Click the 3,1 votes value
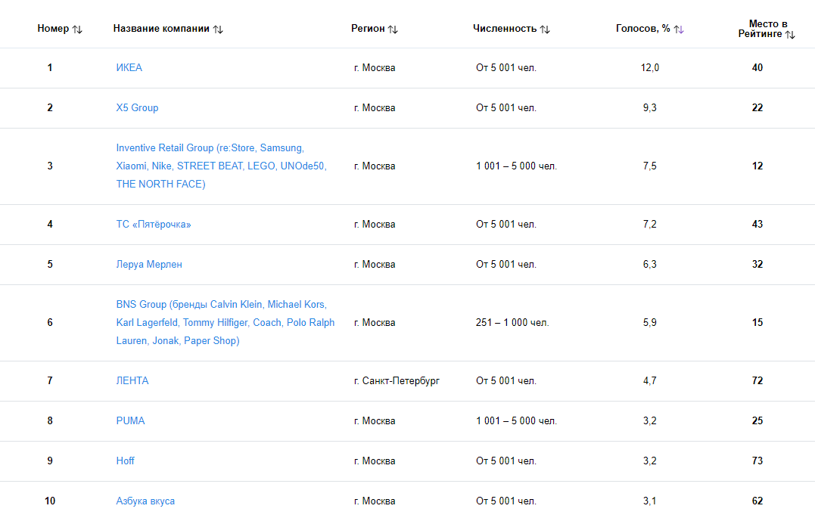 650,501
